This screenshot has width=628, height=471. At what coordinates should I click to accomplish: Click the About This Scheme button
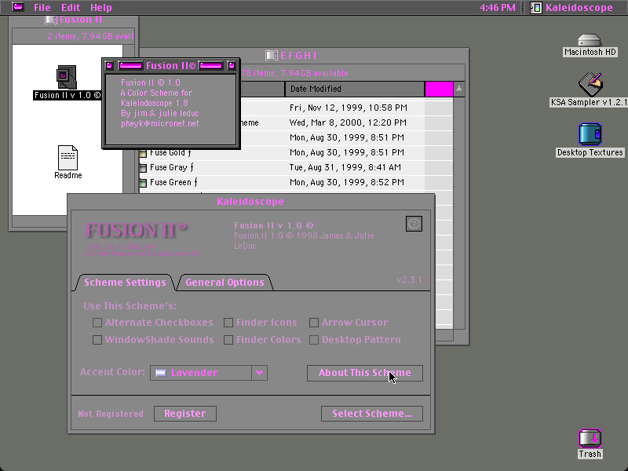point(364,373)
